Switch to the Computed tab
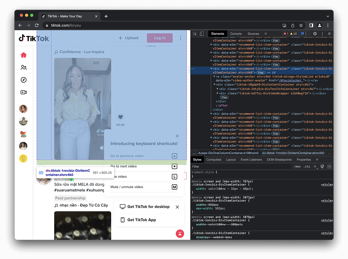 tap(214, 160)
